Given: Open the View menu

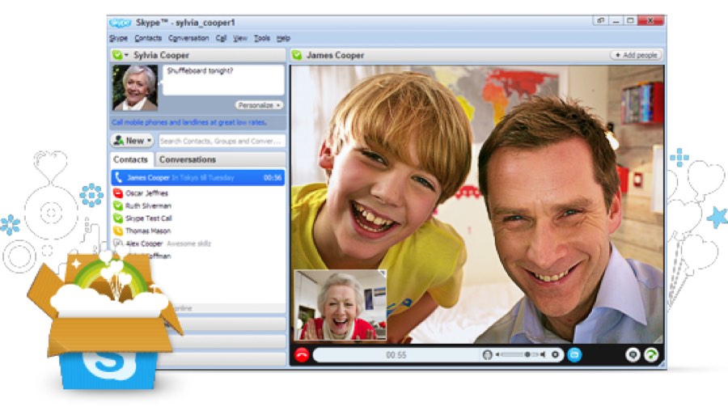Looking at the screenshot, I should pyautogui.click(x=240, y=39).
